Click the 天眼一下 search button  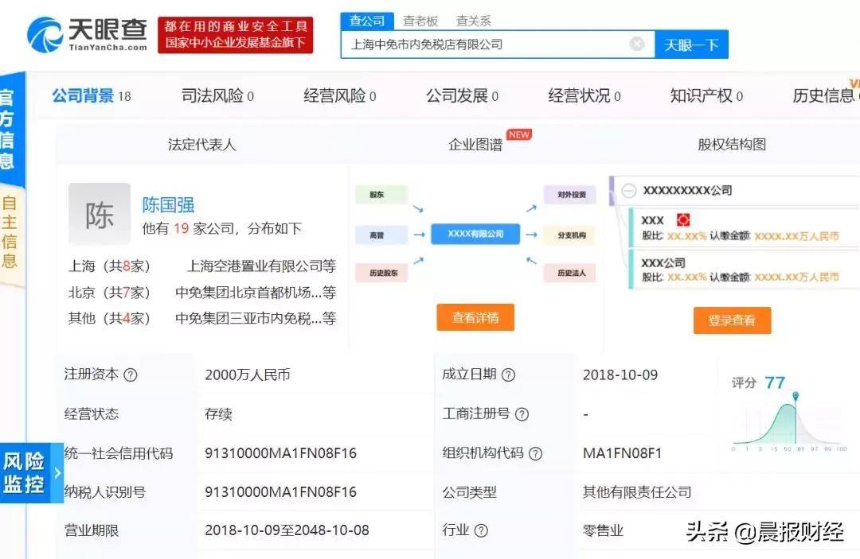tap(691, 44)
